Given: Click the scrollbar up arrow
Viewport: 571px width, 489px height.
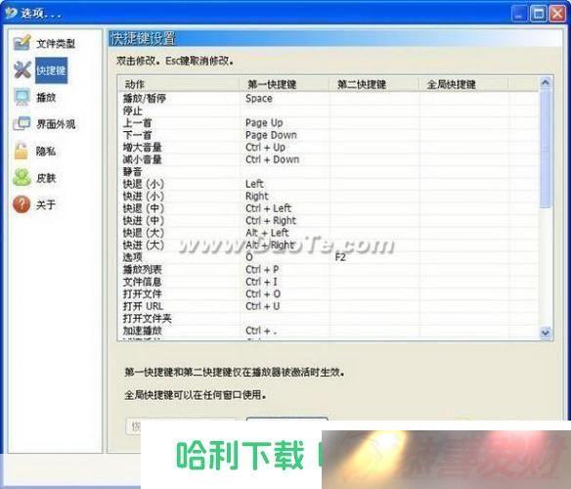Looking at the screenshot, I should coord(546,83).
